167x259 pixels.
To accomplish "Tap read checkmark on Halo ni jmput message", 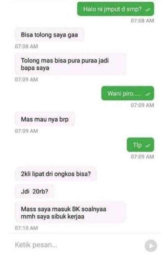I will click(148, 10).
